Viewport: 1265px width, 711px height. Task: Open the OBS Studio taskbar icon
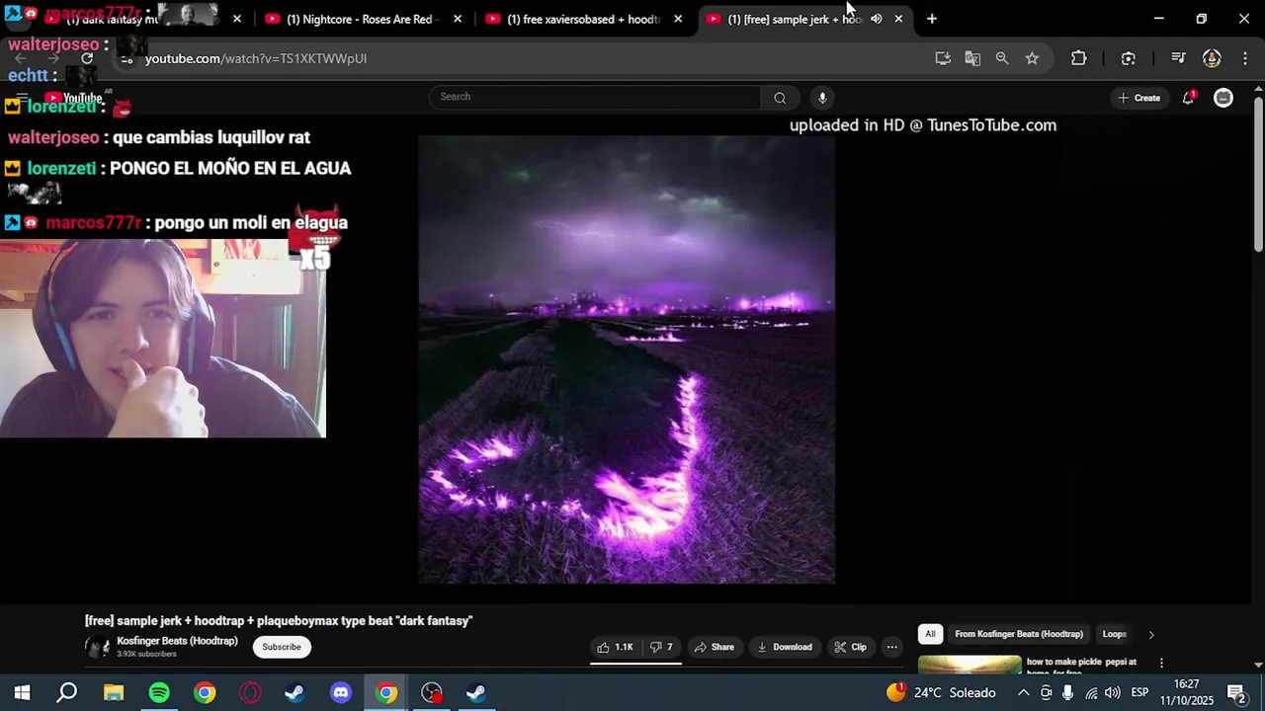coord(432,692)
